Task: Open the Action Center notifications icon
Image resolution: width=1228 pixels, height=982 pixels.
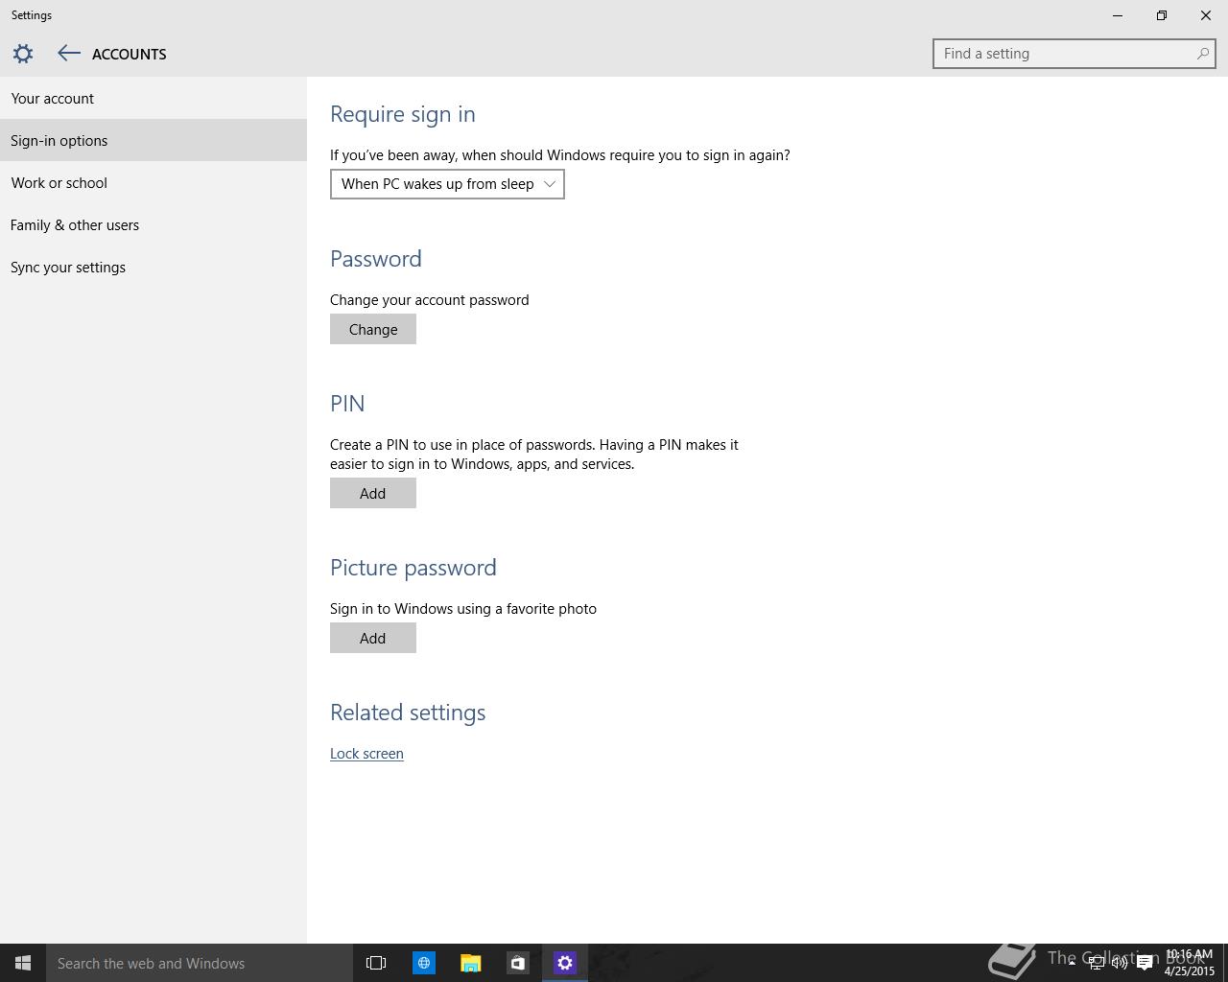Action: coord(1145,963)
